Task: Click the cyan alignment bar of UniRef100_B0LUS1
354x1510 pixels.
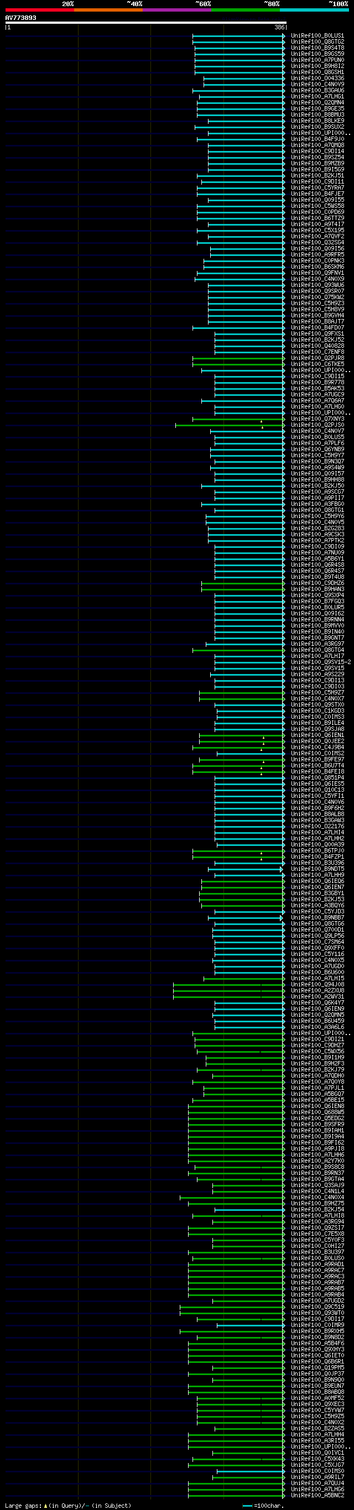Action: [238, 36]
